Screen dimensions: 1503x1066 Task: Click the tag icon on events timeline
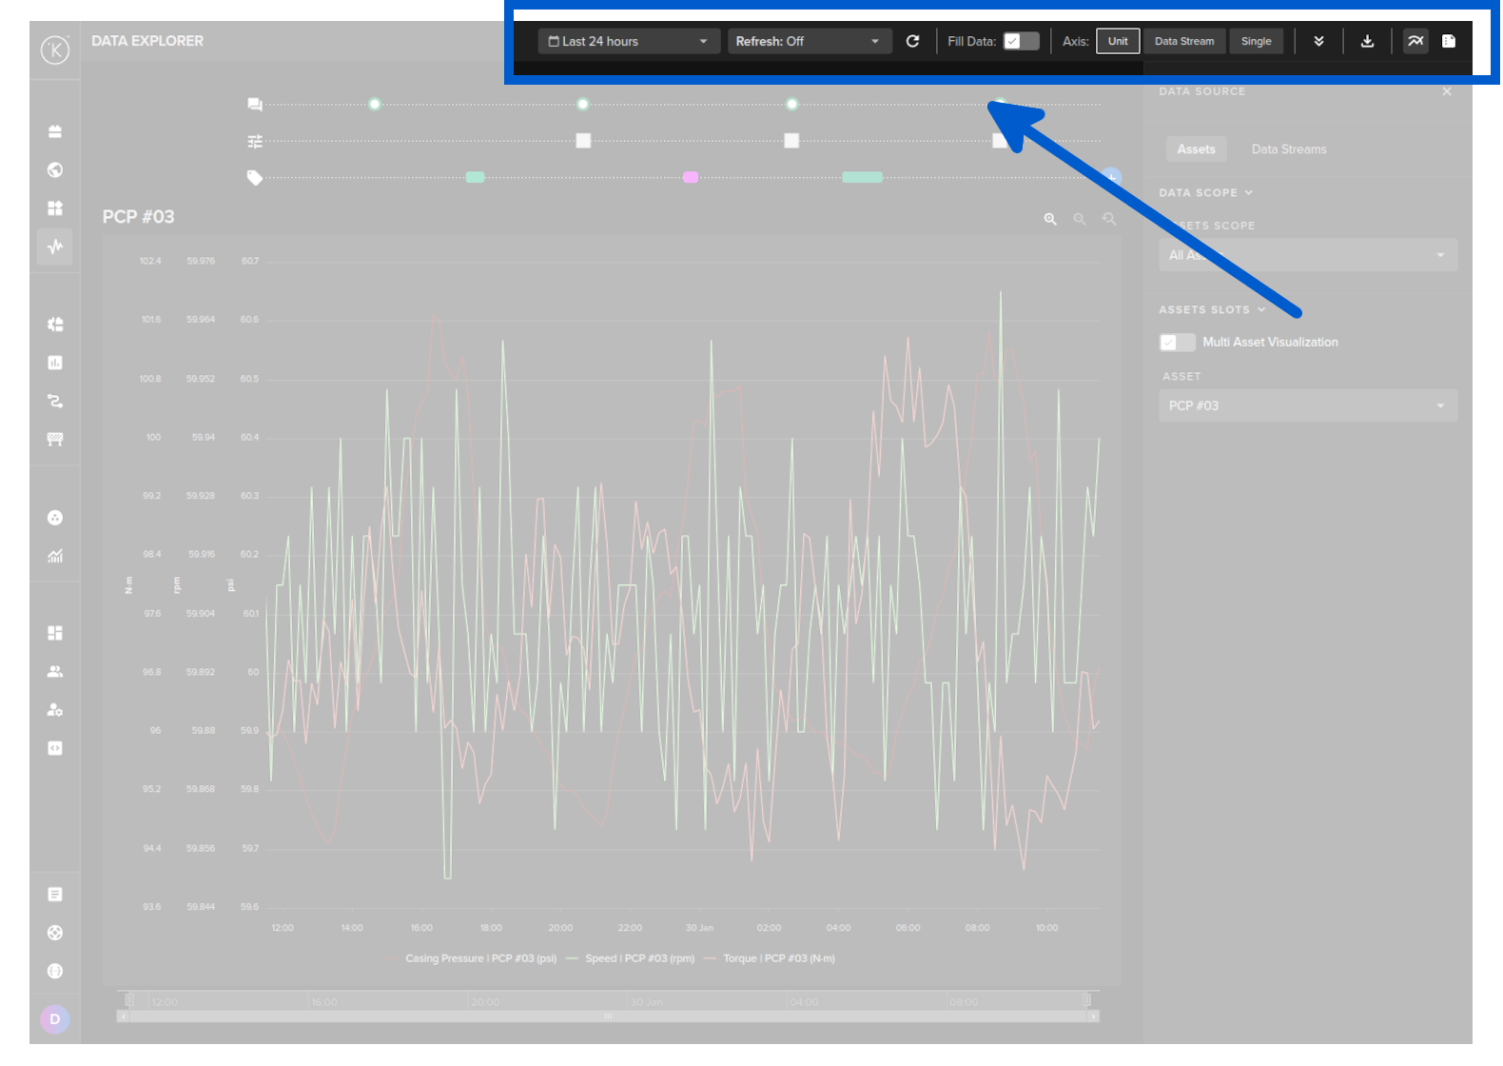[x=255, y=178]
